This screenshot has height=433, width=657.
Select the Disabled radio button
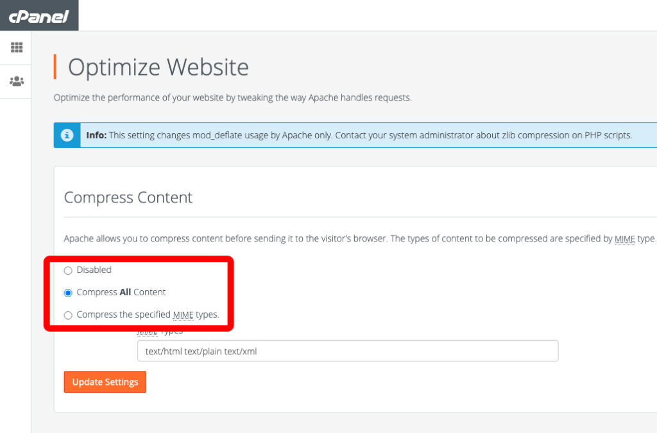(68, 270)
